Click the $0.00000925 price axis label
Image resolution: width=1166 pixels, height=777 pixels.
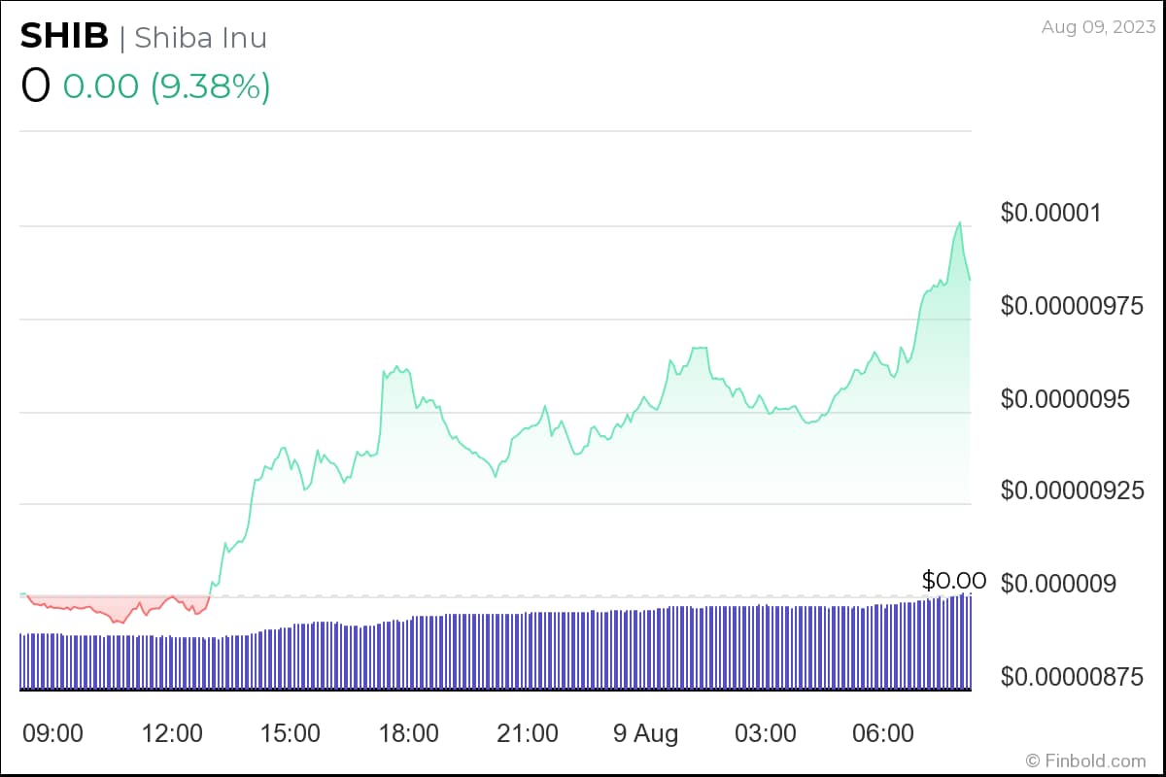point(1073,491)
